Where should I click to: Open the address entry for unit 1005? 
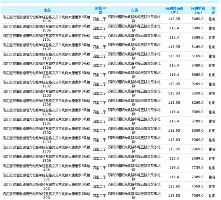pos(47,19)
